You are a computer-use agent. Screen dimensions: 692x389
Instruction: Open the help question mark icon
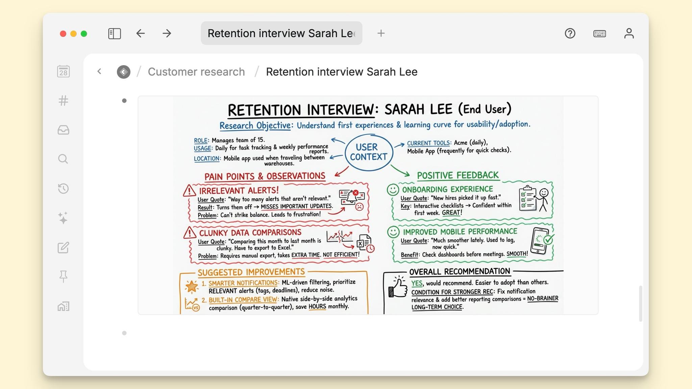pyautogui.click(x=570, y=33)
